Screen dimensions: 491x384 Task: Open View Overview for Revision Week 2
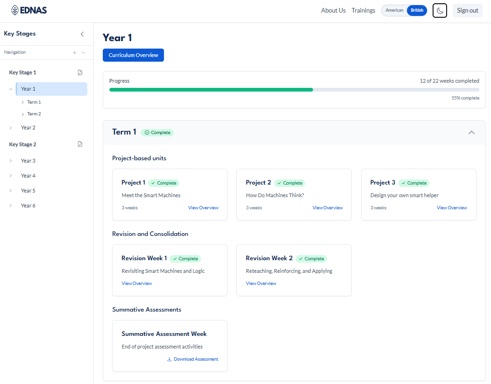261,283
